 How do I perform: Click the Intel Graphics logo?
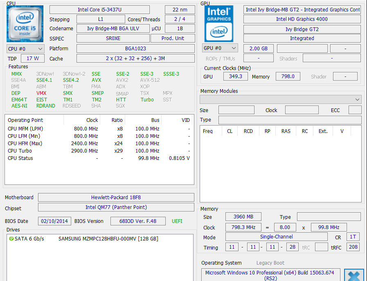tap(219, 24)
